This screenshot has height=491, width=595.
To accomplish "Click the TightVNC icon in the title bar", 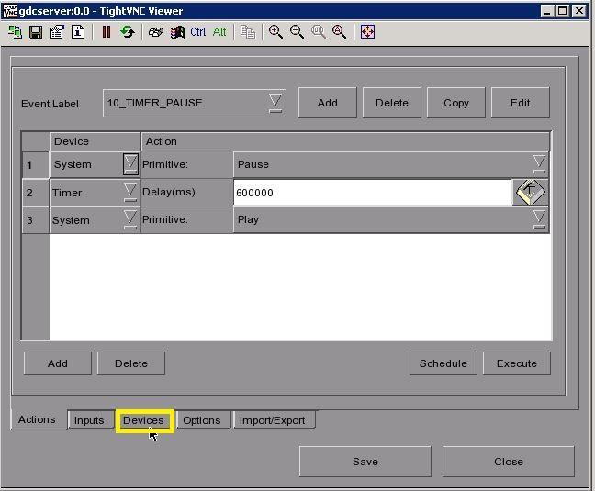I will click(9, 11).
